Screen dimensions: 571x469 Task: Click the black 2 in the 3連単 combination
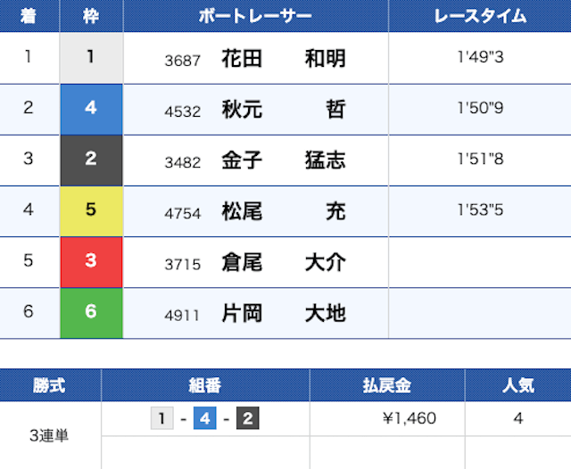pos(247,418)
